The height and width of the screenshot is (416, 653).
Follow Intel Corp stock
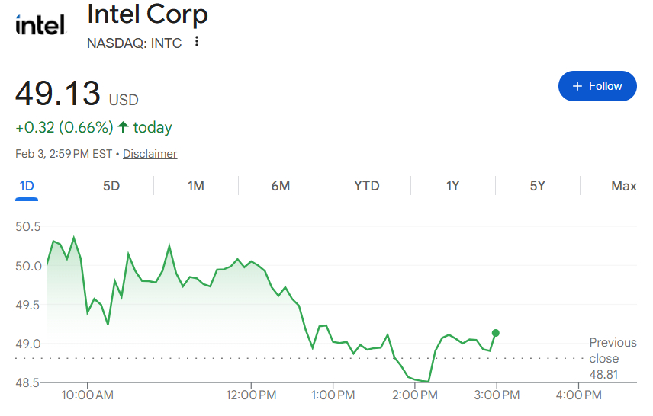[x=597, y=86]
